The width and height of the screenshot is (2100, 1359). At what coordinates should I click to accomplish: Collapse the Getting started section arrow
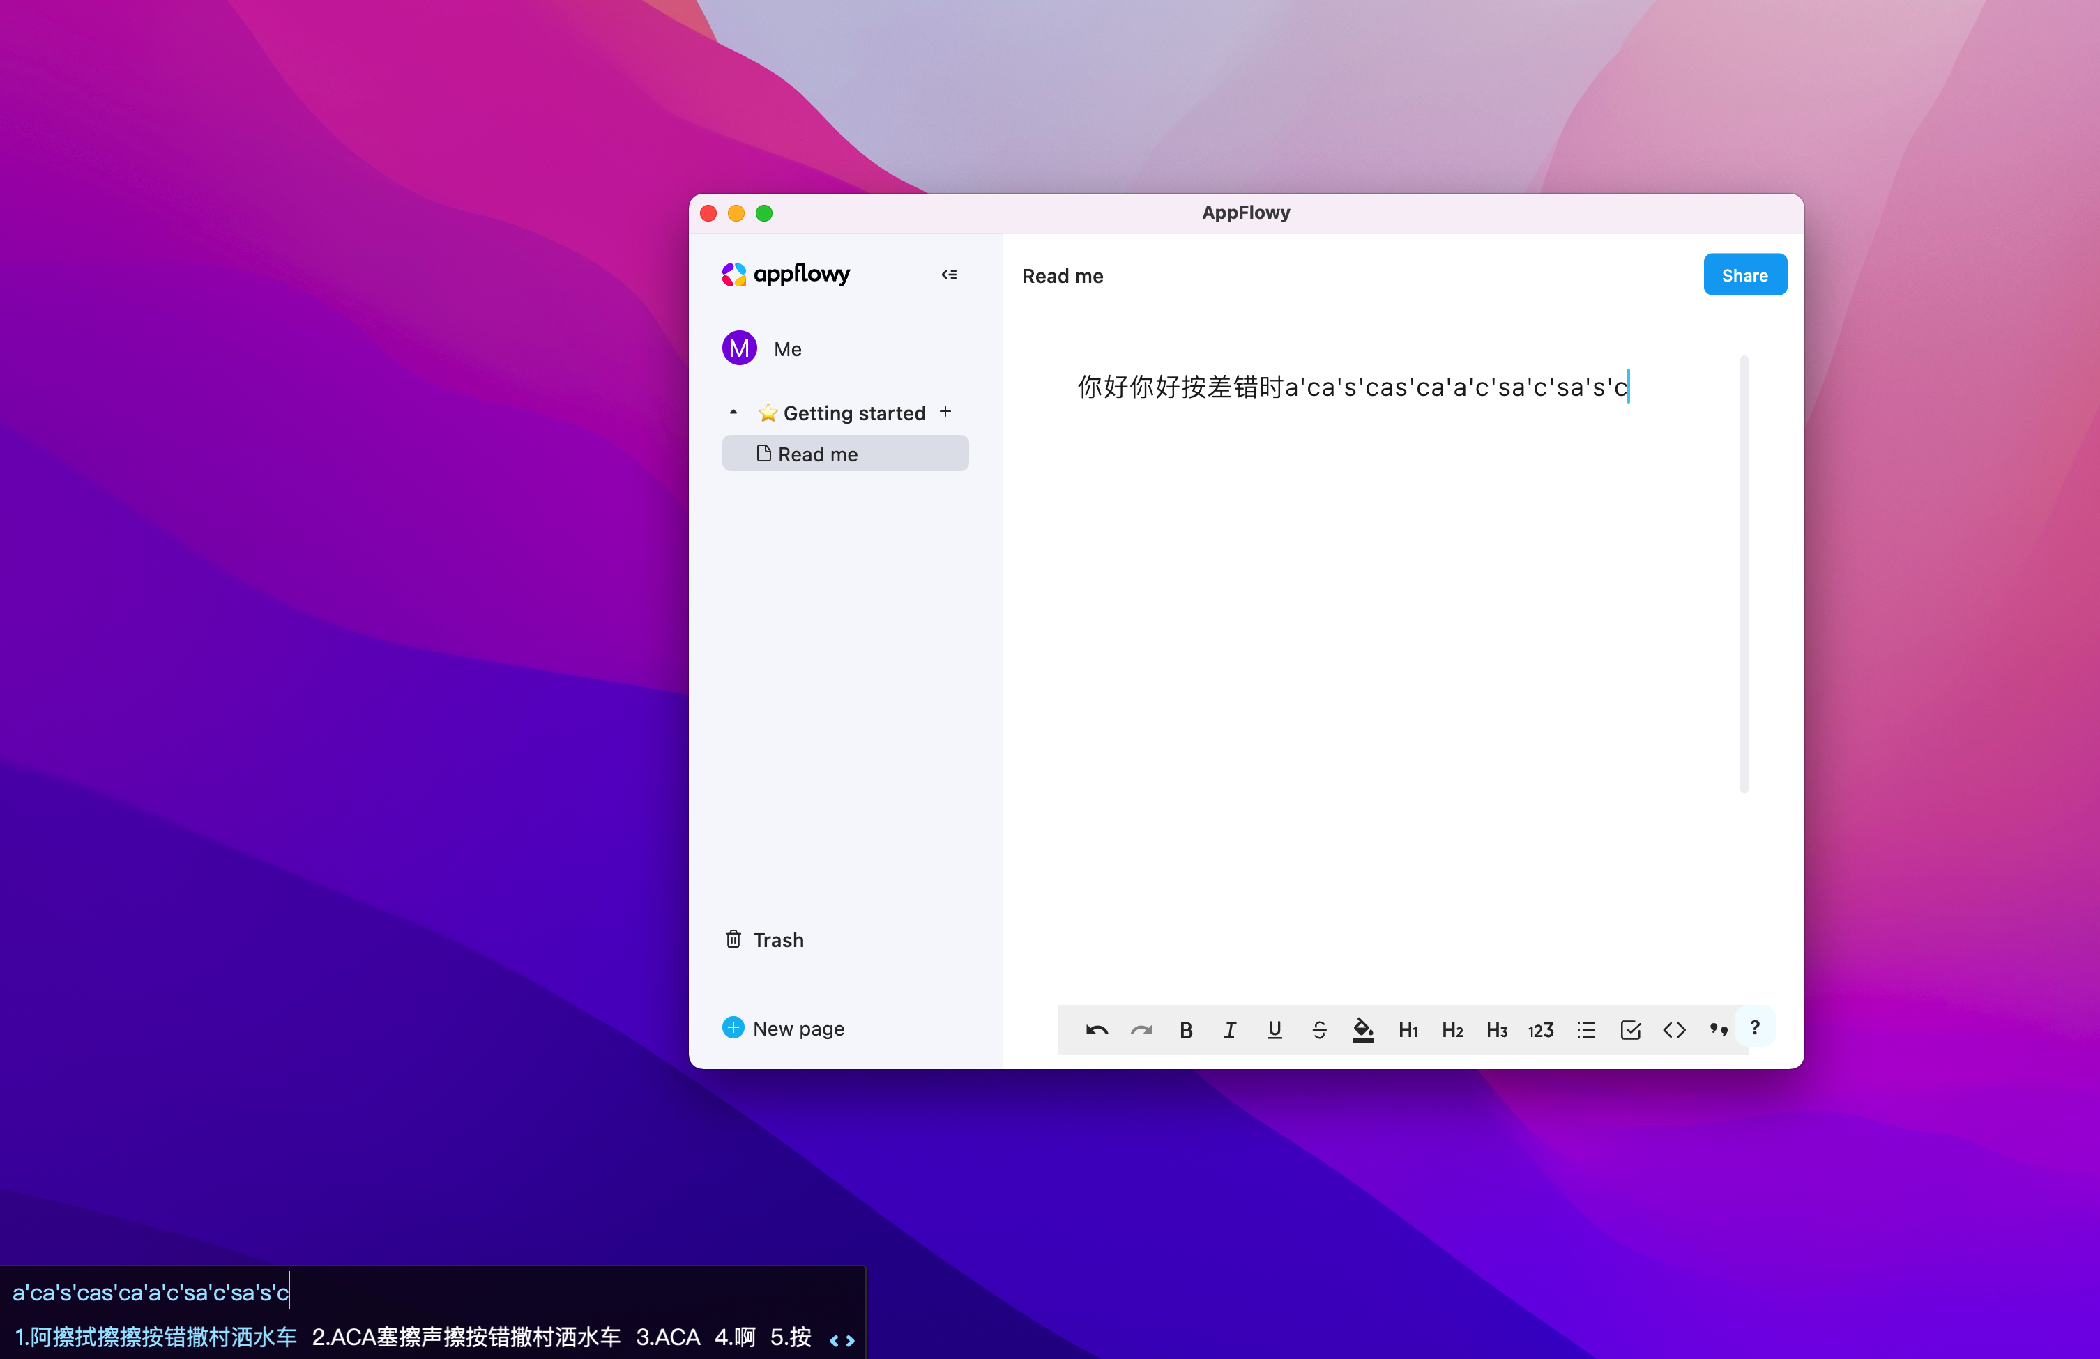pos(733,413)
